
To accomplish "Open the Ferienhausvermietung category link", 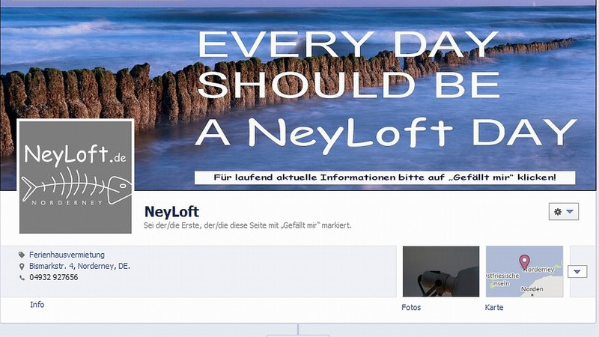I will tap(67, 255).
